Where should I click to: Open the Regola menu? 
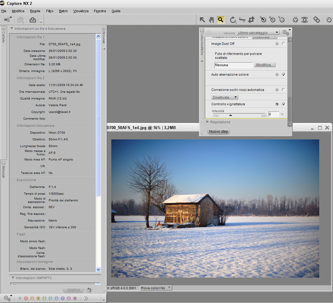pyautogui.click(x=35, y=11)
